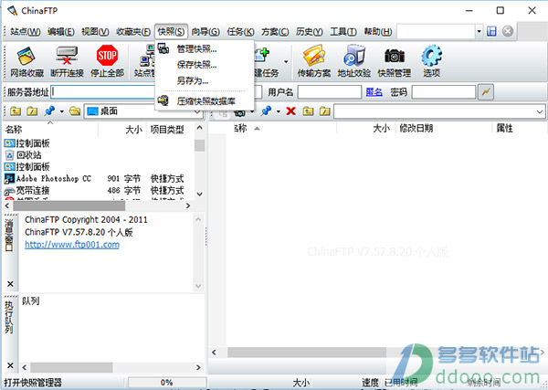
Task: Click the local list horizontal scrollbar right arrow
Action: (x=188, y=206)
